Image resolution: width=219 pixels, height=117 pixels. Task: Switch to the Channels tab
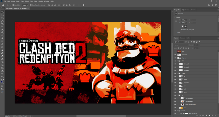point(182,38)
